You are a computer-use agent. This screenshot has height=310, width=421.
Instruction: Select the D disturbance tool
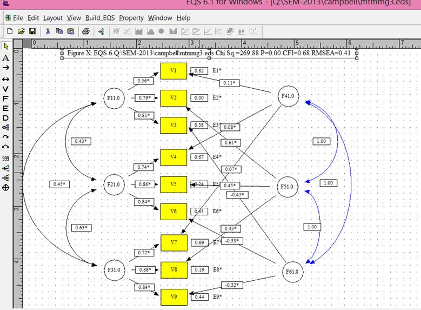coord(5,118)
